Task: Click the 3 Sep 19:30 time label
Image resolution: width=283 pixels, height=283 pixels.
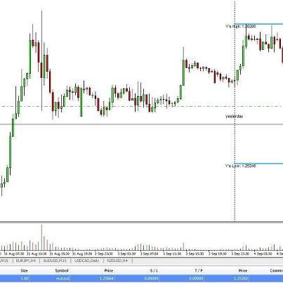Action: pyautogui.click(x=218, y=254)
